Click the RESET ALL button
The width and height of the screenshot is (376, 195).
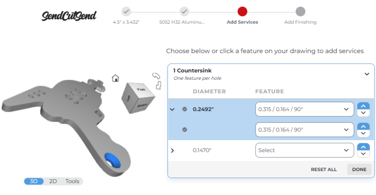point(324,169)
